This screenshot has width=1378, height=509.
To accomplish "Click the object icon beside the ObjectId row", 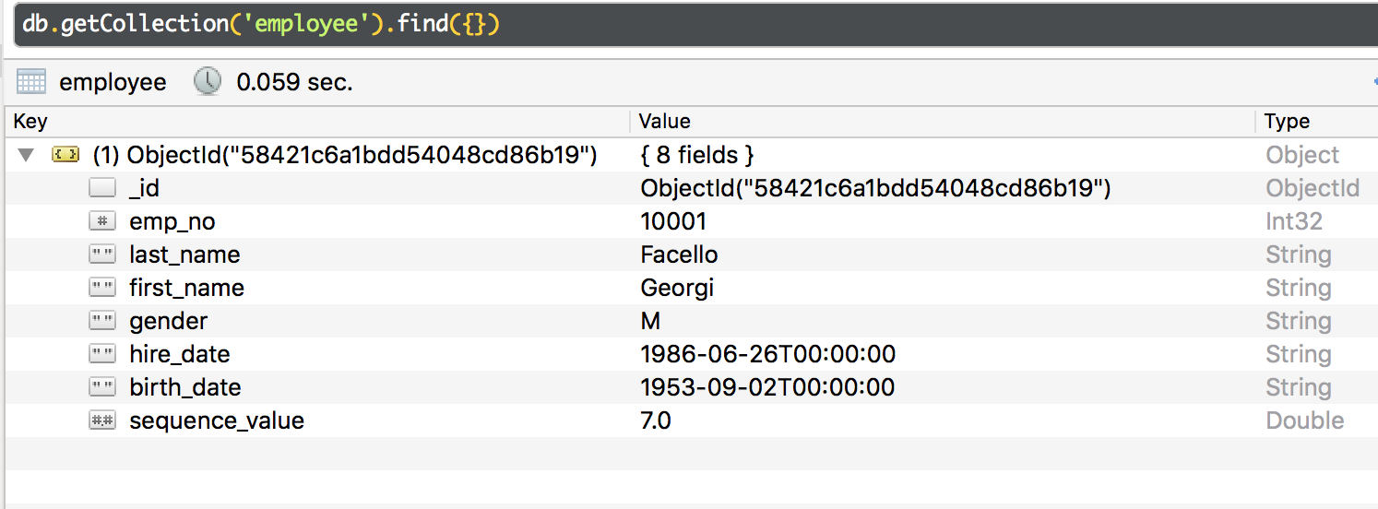I will pos(65,155).
